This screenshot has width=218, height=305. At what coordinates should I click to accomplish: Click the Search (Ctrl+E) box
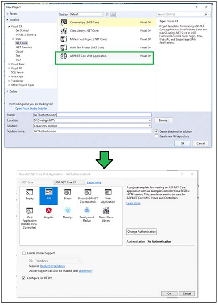[180, 14]
